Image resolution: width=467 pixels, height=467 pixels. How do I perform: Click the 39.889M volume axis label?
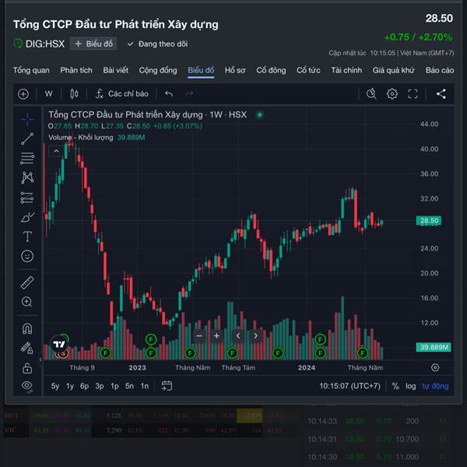click(434, 347)
